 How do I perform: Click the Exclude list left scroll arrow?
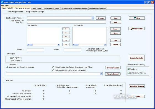pyautogui.click(x=74, y=45)
